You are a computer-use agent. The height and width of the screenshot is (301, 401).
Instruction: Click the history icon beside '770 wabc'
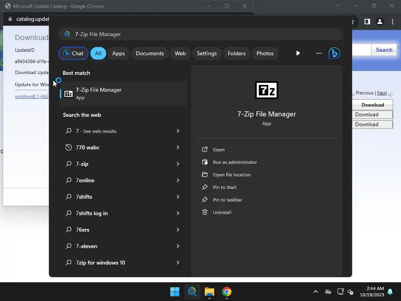click(x=68, y=147)
